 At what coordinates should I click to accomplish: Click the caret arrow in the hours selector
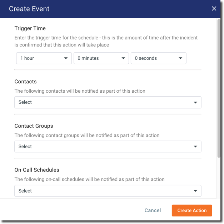click(x=66, y=58)
